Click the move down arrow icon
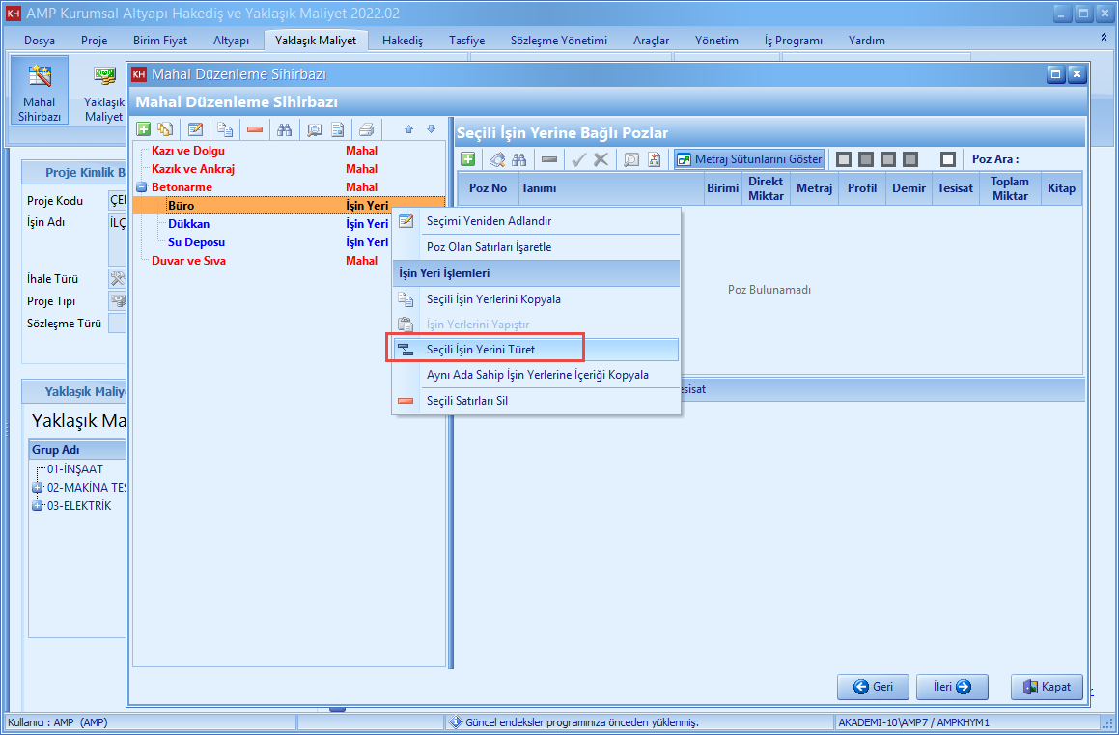 (x=431, y=130)
